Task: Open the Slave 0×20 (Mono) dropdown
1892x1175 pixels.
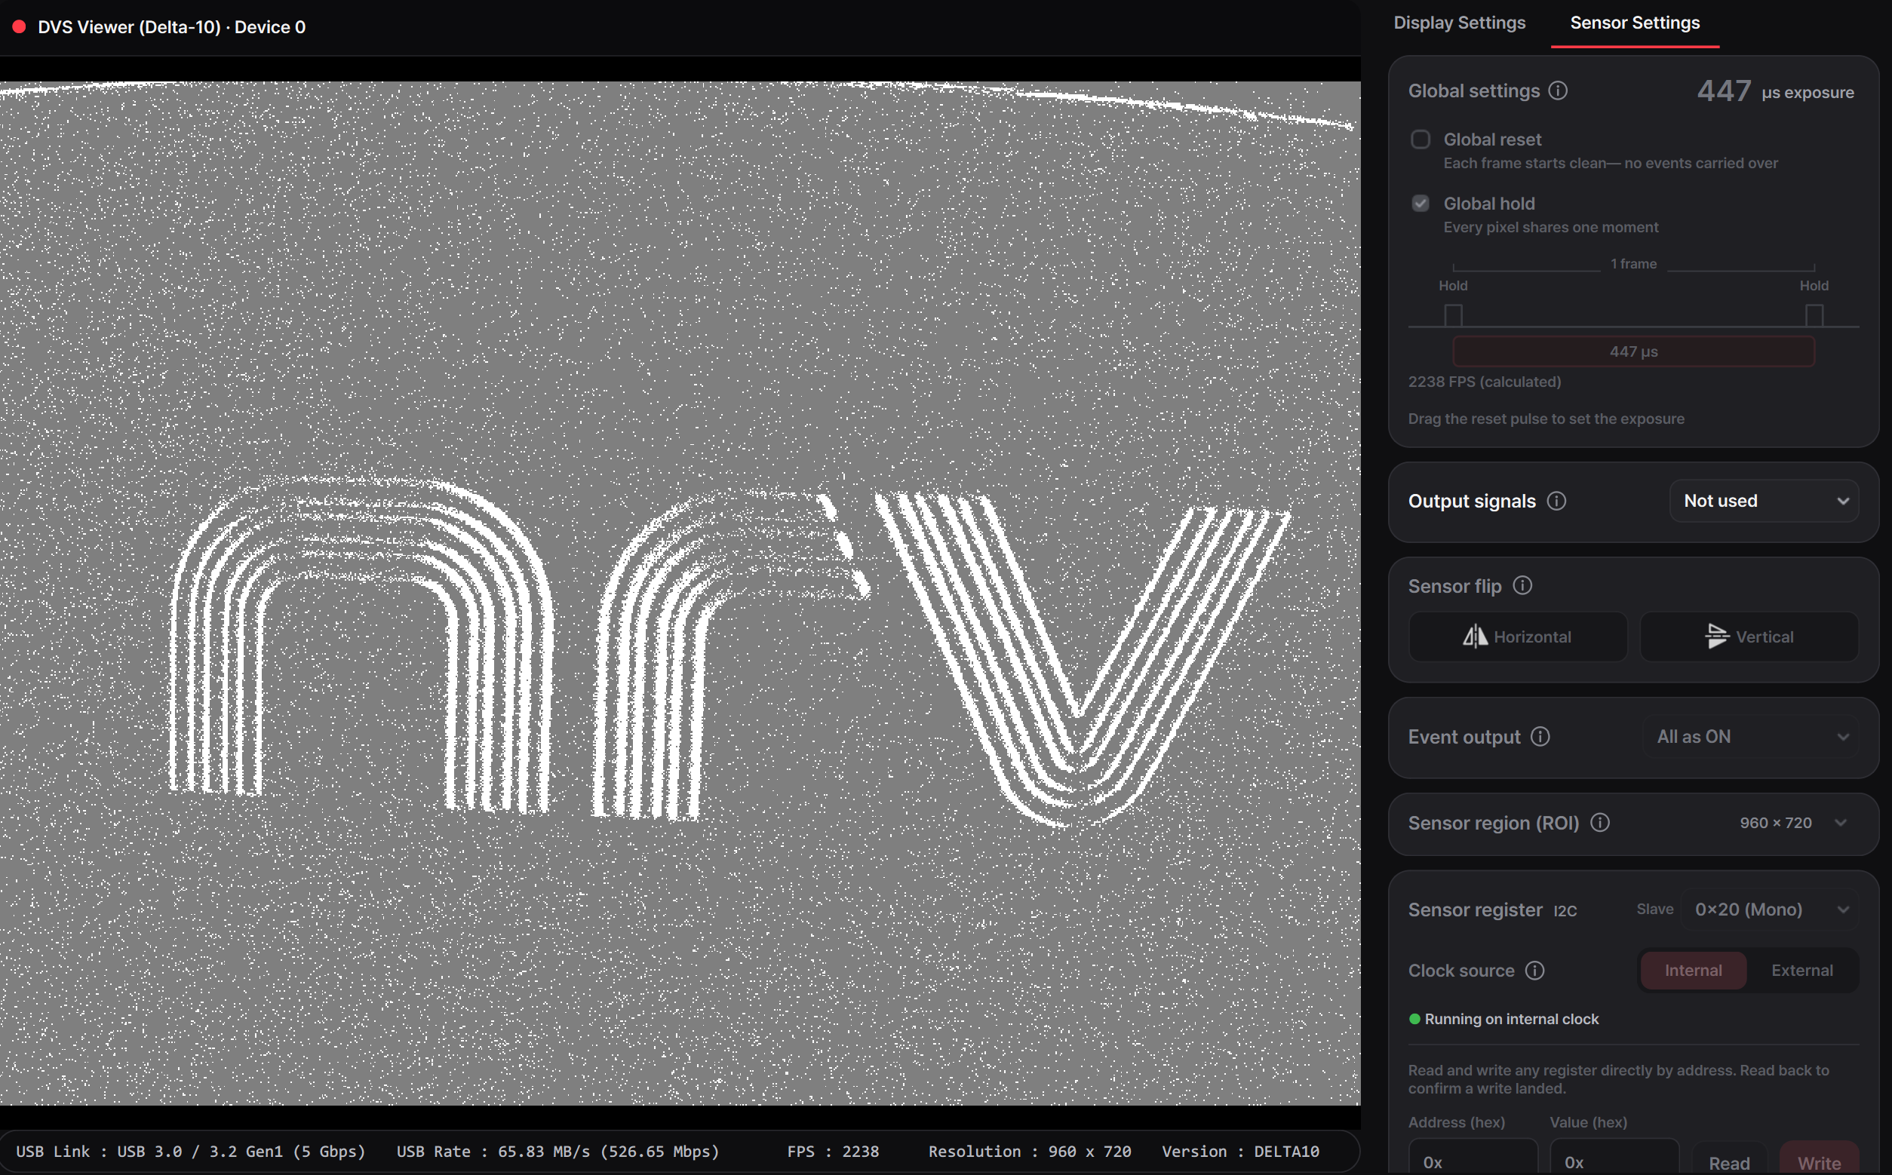Action: click(1770, 910)
